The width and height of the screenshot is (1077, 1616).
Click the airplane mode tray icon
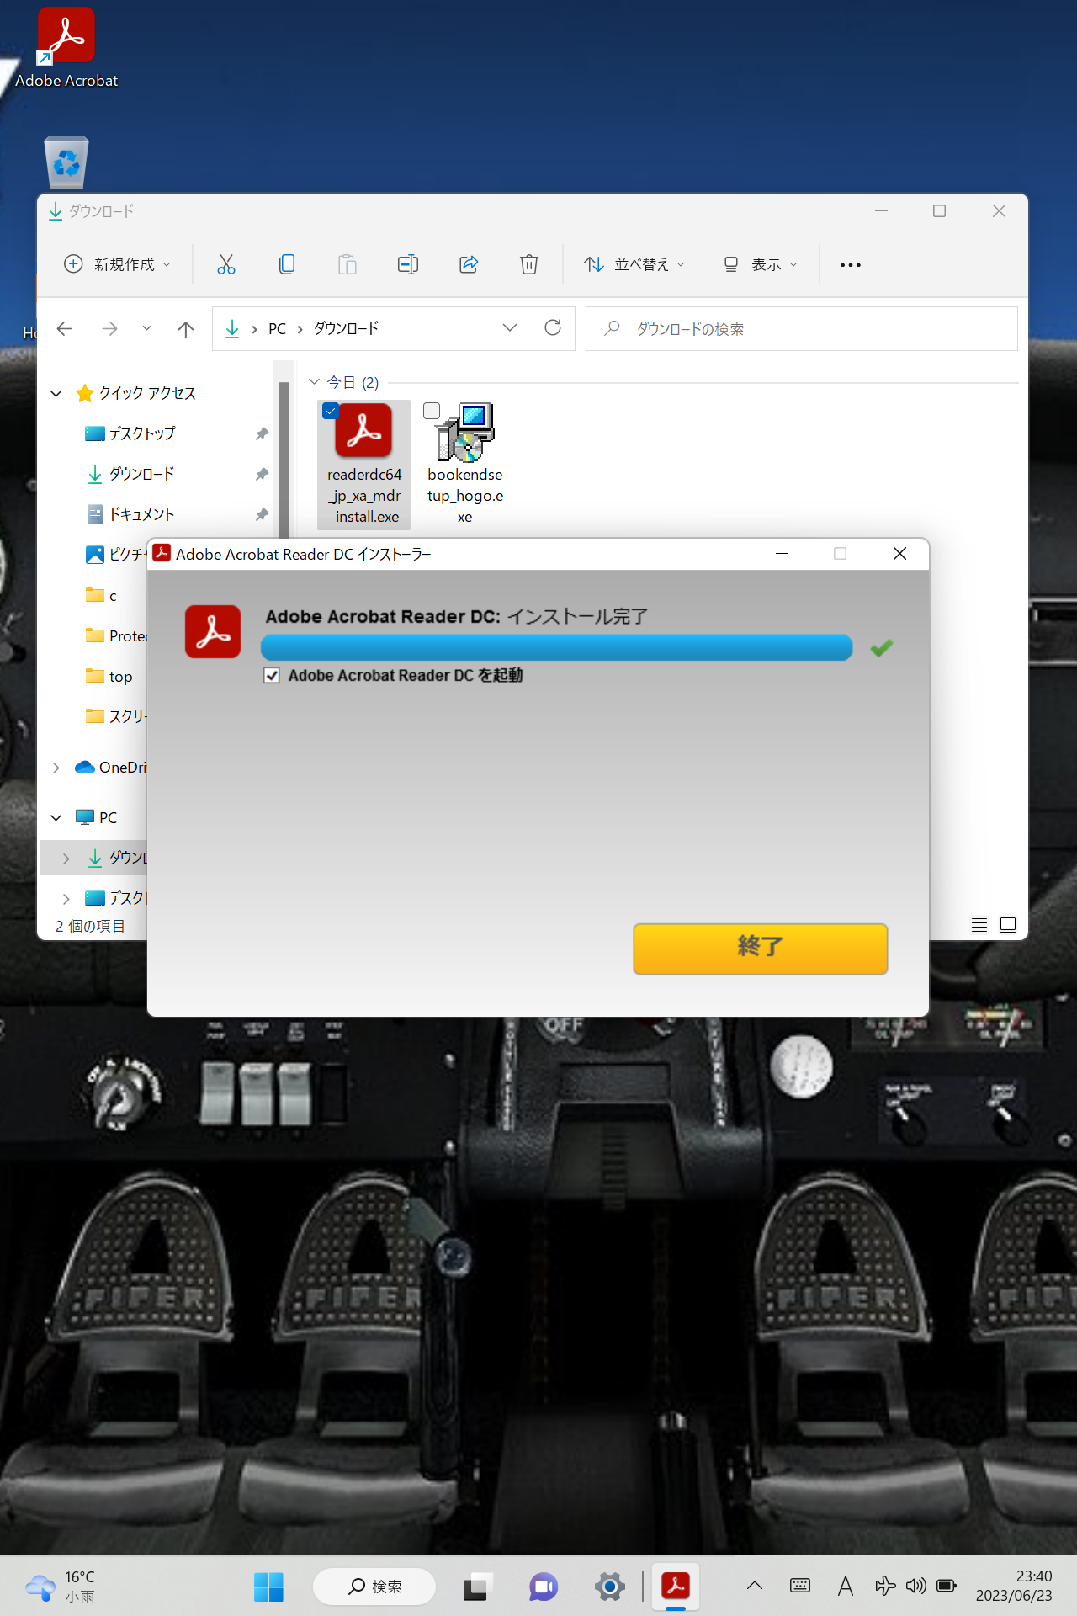pyautogui.click(x=885, y=1586)
